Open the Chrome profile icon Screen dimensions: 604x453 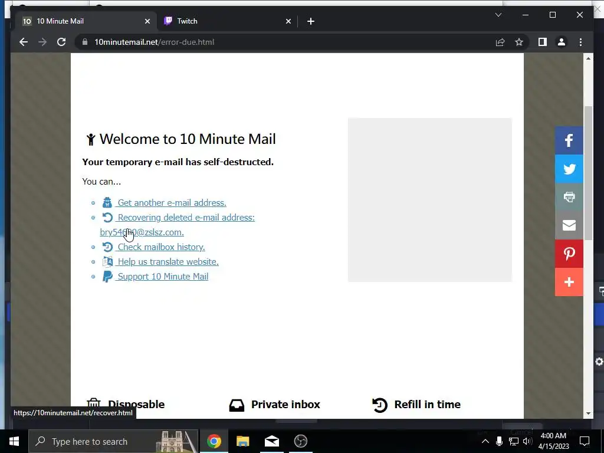tap(562, 42)
